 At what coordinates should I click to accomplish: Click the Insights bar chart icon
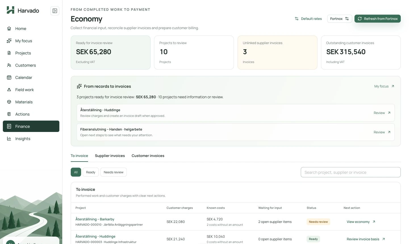(9, 138)
